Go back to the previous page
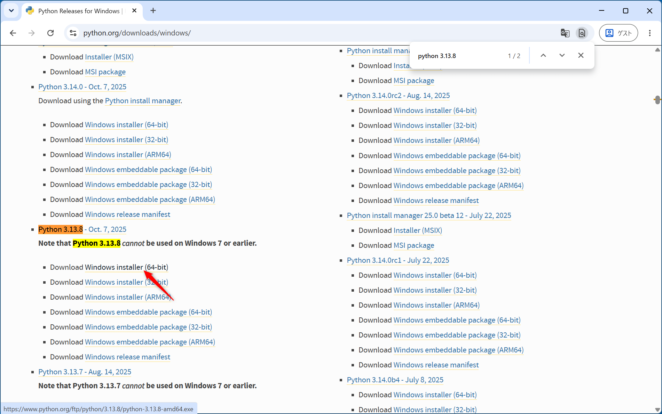Viewport: 662px width, 414px height. (x=13, y=33)
